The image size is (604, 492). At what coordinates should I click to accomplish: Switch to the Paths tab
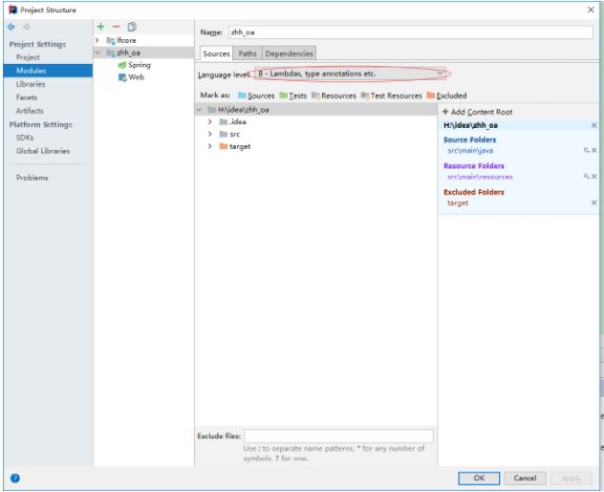click(x=248, y=53)
